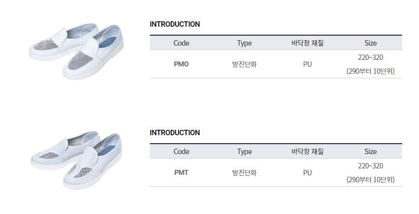The height and width of the screenshot is (214, 419).
Task: Click the INTRODUCTION heading above the PMO table
Action: pyautogui.click(x=175, y=24)
